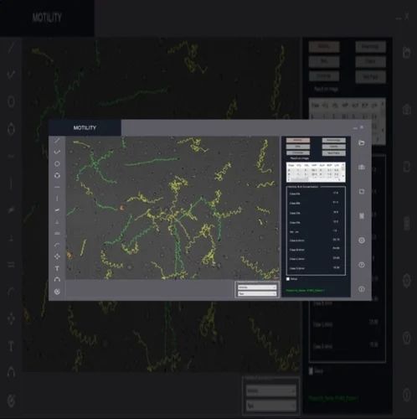This screenshot has width=417, height=419.
Task: Open the lower dropdown in the background window
Action: coord(270,406)
